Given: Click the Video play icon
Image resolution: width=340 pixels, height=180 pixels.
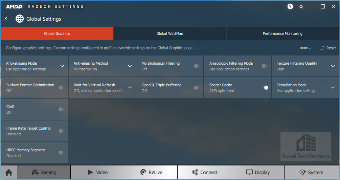Looking at the screenshot, I should tap(91, 173).
